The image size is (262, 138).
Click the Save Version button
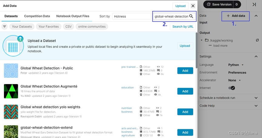[218, 4]
